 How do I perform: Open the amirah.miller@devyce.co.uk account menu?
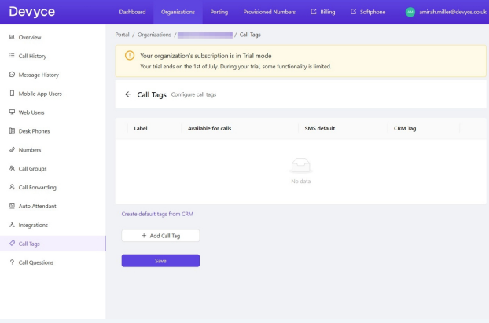coord(446,12)
